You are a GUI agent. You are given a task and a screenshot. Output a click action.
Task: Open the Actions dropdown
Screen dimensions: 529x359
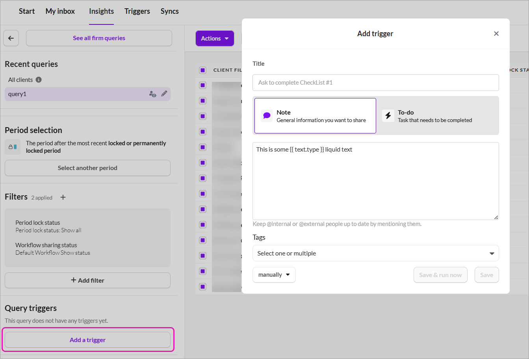point(215,38)
